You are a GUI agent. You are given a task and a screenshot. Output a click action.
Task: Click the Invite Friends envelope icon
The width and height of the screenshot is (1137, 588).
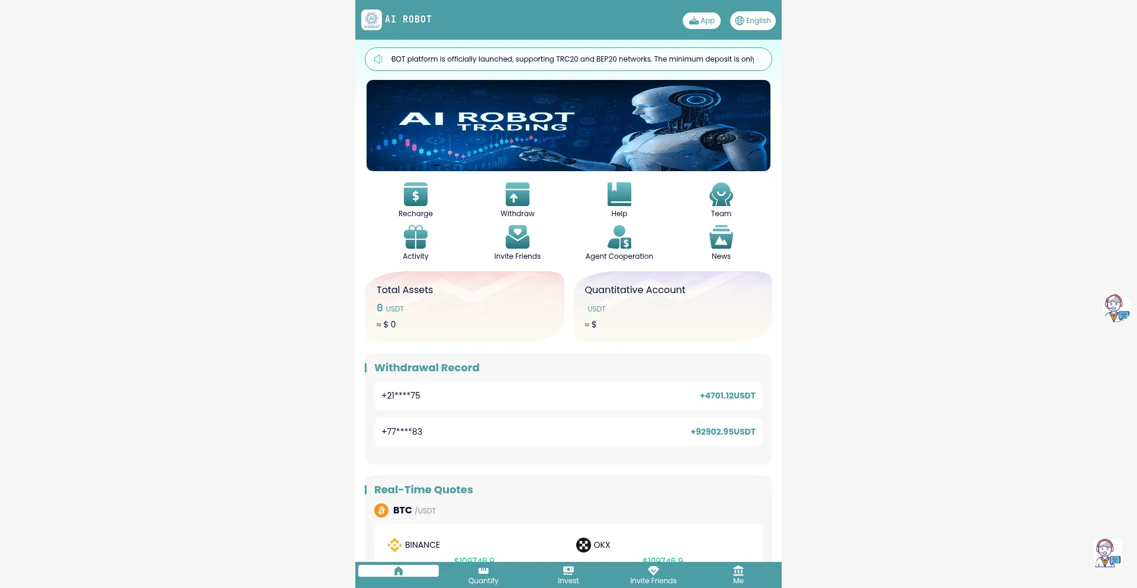pos(517,237)
